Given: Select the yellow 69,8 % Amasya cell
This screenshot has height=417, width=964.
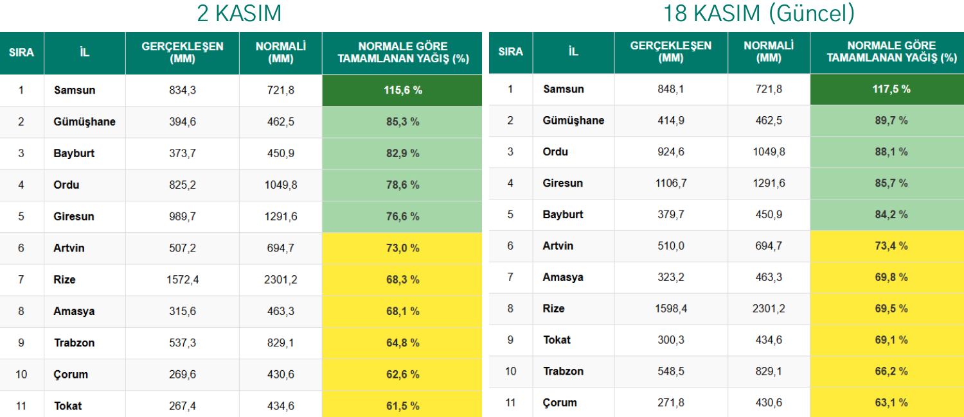Looking at the screenshot, I should pos(891,277).
